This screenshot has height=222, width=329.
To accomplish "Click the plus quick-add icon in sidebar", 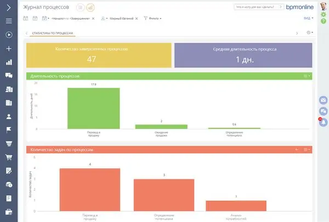I will [x=8, y=49].
